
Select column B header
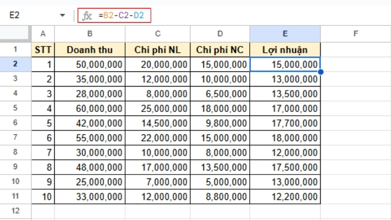pos(89,34)
